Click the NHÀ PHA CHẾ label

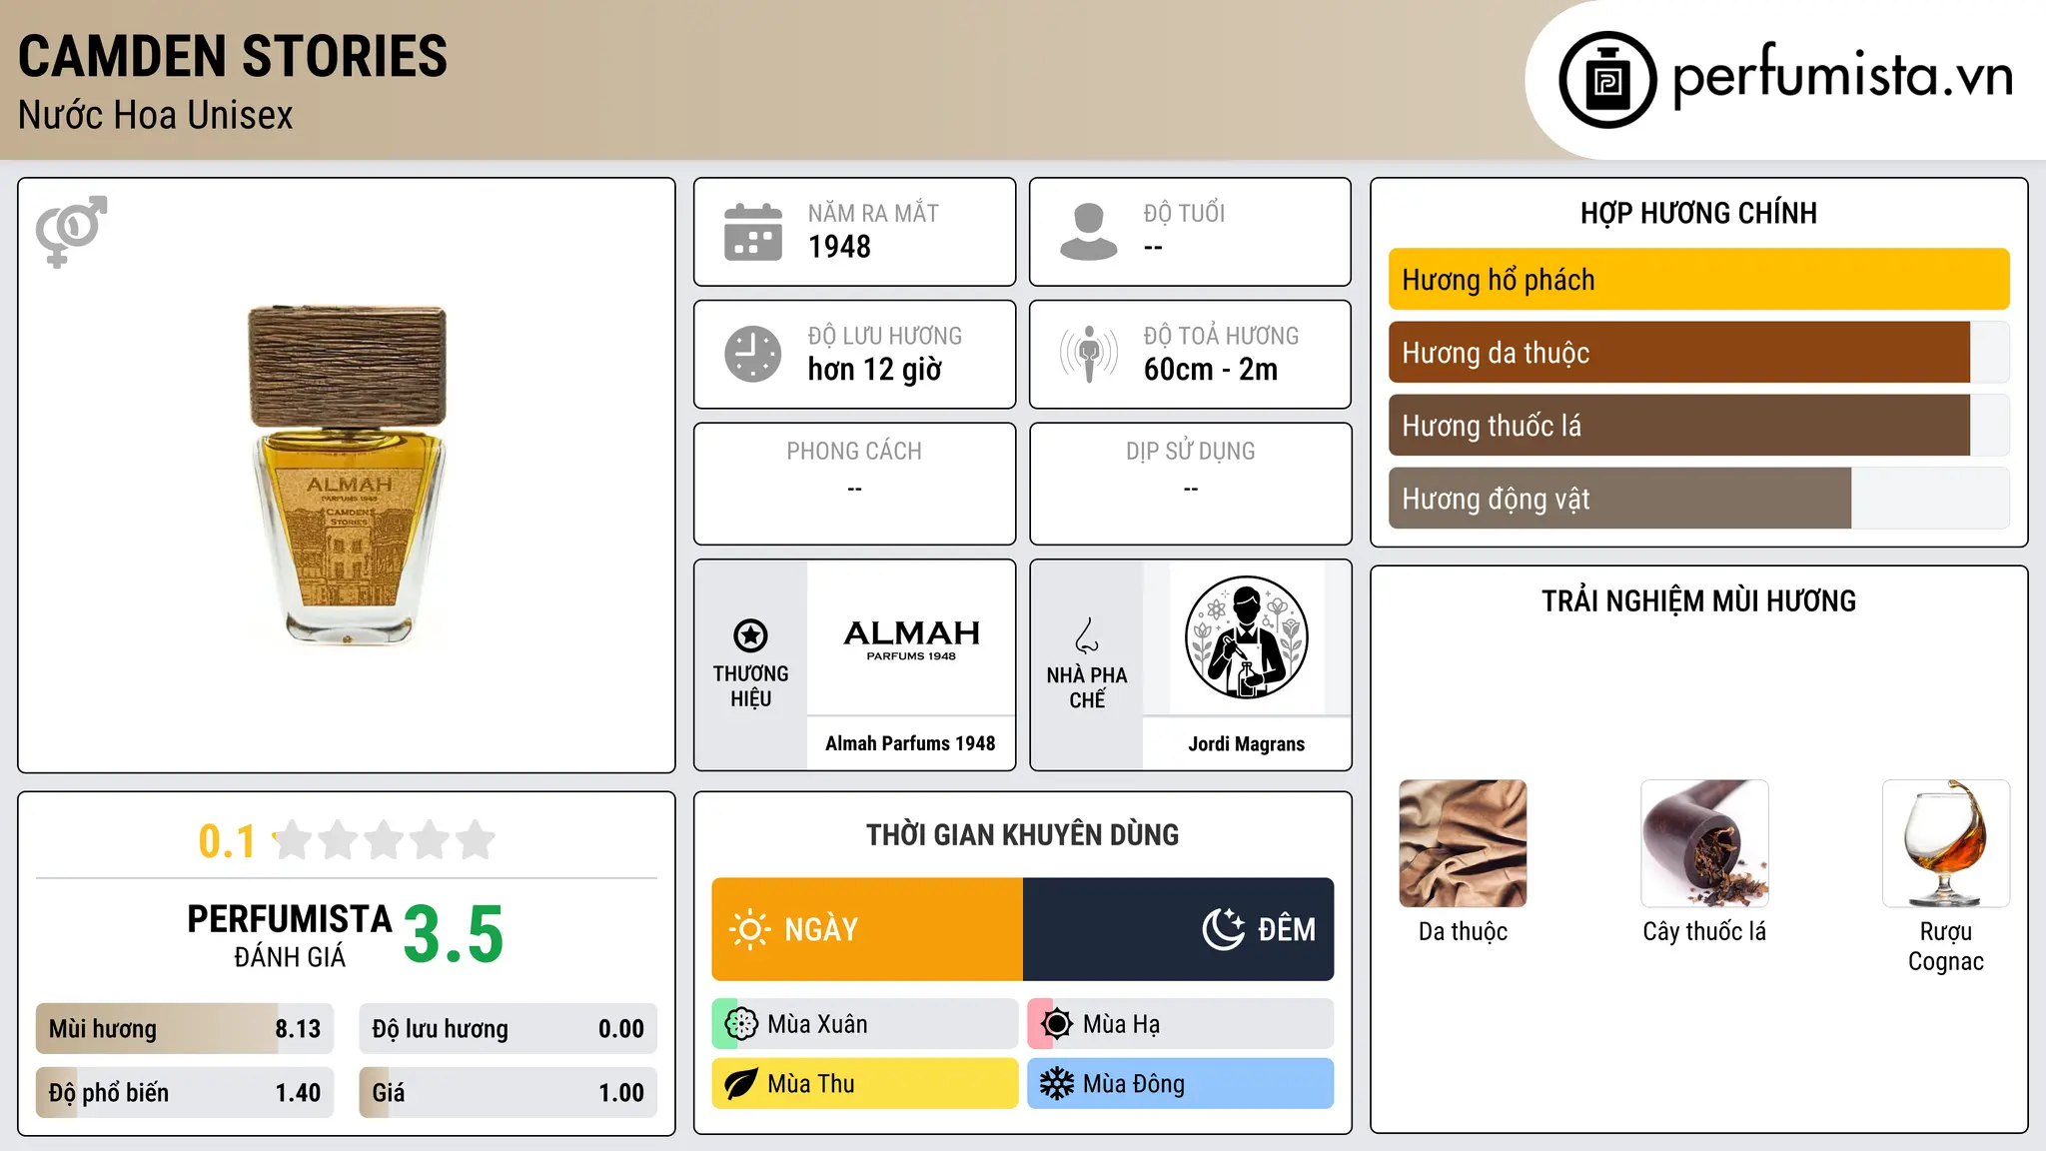1087,687
